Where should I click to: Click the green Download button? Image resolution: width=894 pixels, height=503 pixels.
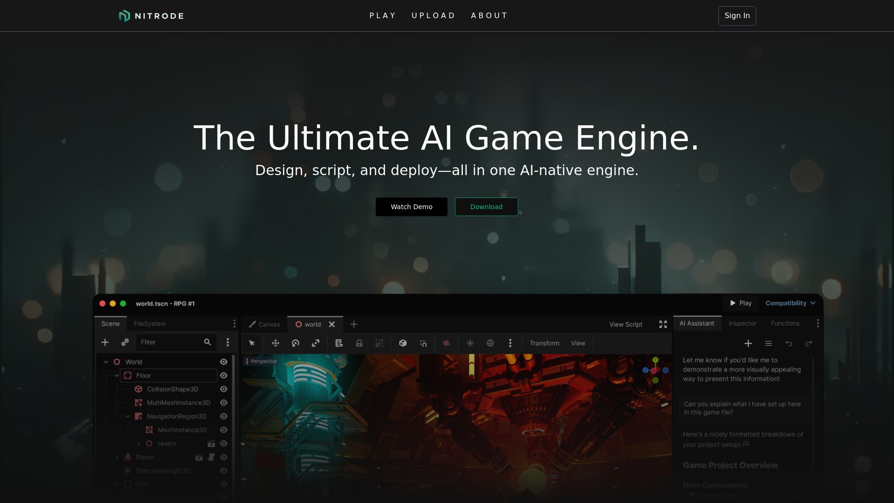click(x=486, y=207)
